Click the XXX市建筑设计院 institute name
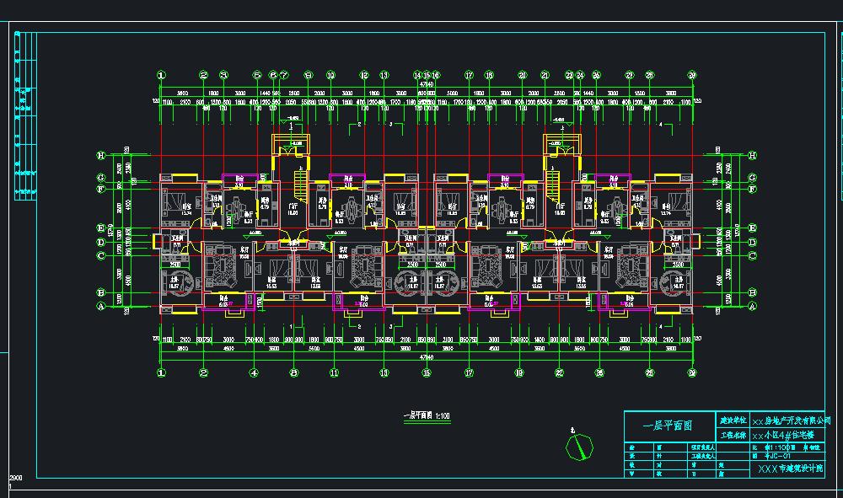Screen dimensions: 843x498 pos(791,469)
